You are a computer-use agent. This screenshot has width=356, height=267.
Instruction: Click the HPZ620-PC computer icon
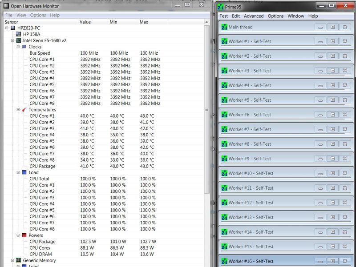[13, 28]
